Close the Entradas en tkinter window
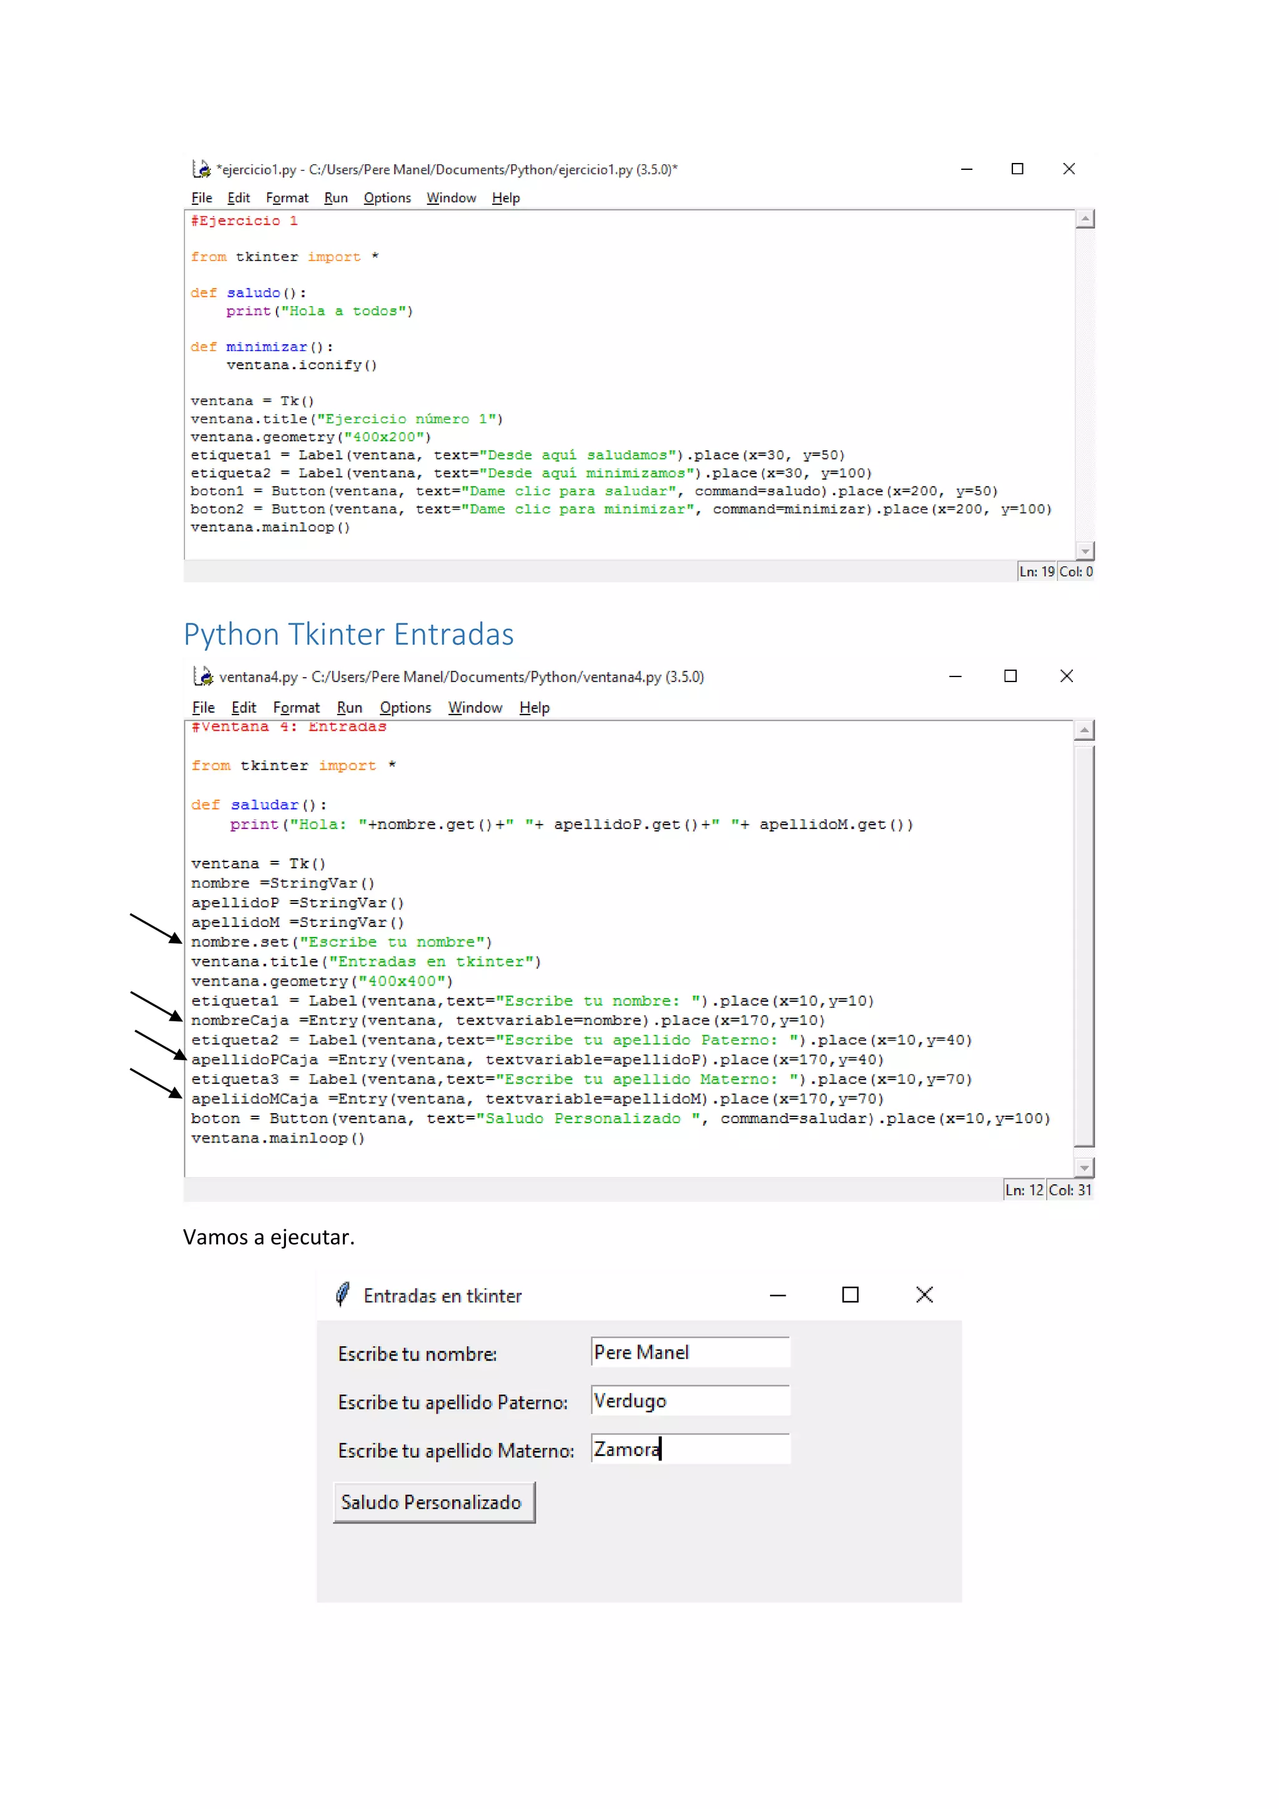Image resolution: width=1279 pixels, height=1809 pixels. point(925,1294)
